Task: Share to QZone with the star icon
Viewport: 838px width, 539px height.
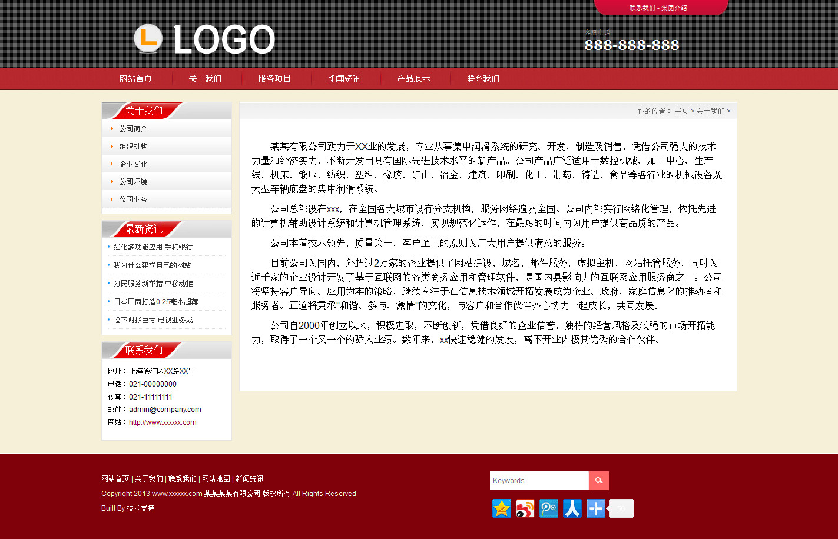Action: click(502, 508)
